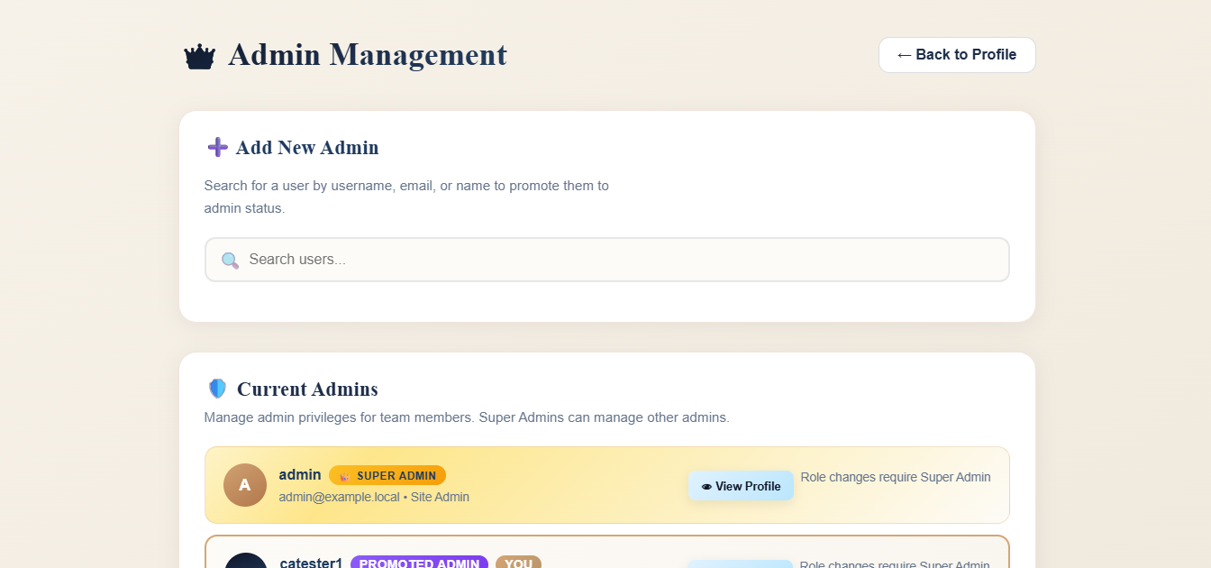Click the 'Manage admin privileges' description text
1211x568 pixels.
tap(467, 417)
